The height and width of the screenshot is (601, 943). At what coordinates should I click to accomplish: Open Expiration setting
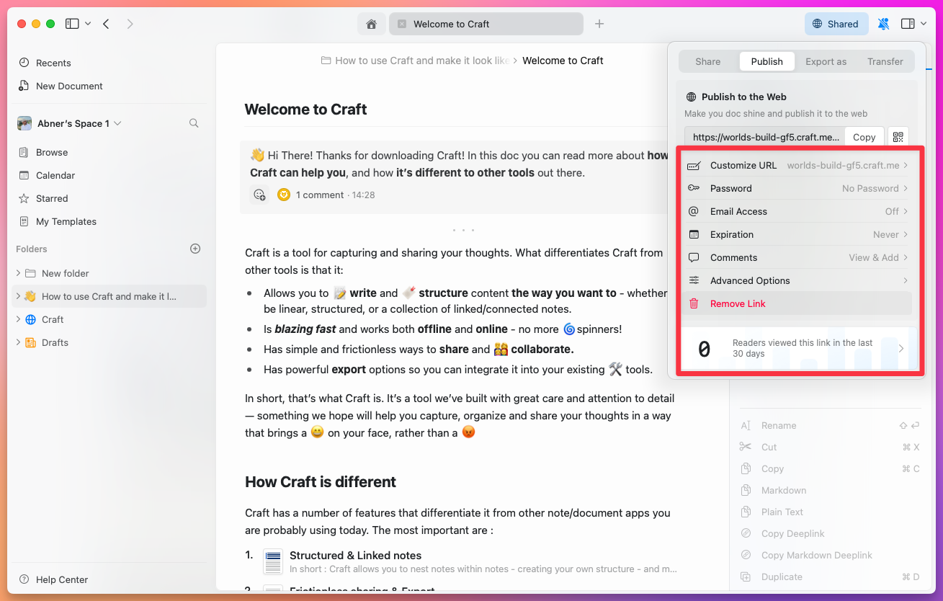797,234
